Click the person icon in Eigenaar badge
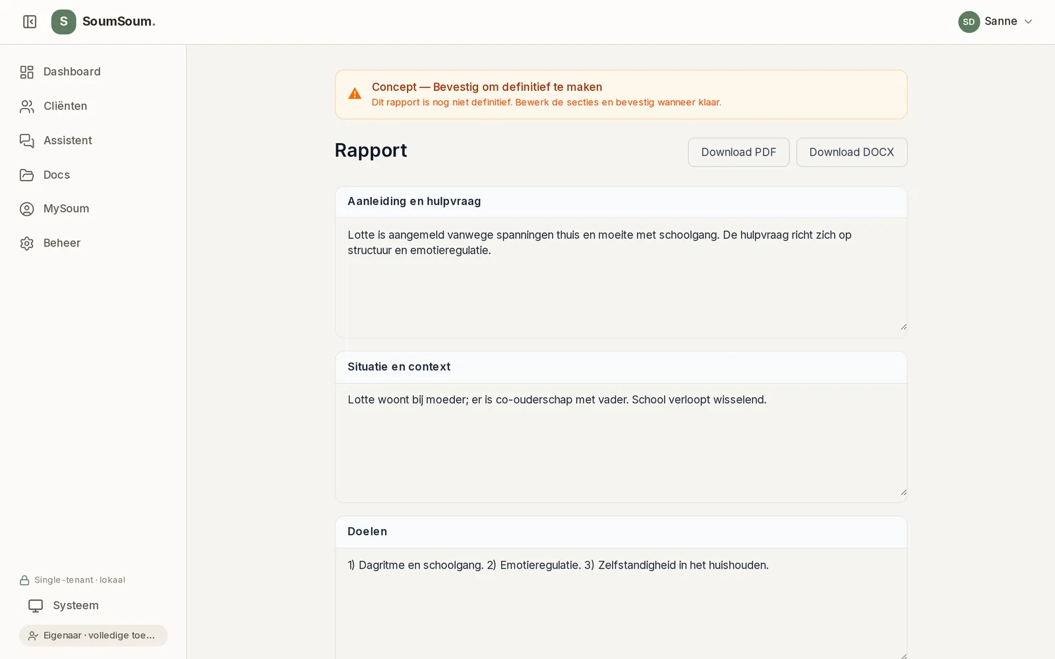Image resolution: width=1055 pixels, height=659 pixels. pyautogui.click(x=33, y=636)
